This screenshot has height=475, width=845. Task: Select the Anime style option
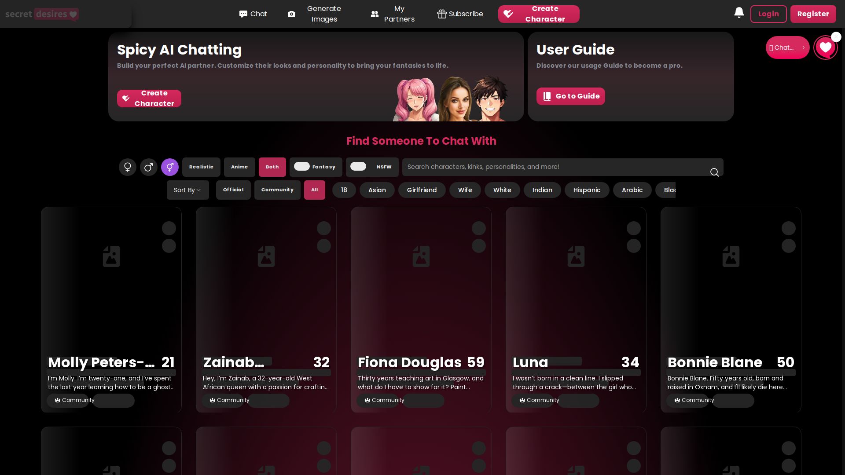(x=239, y=167)
